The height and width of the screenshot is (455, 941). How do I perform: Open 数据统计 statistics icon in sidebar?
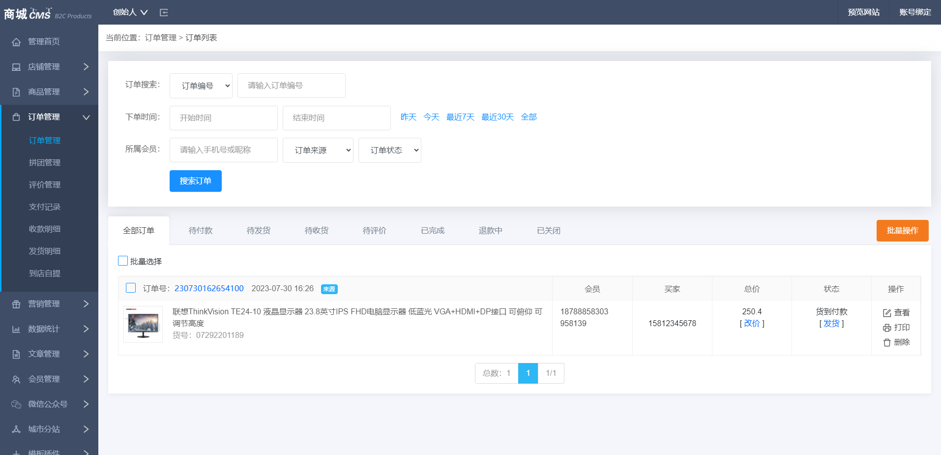(17, 329)
